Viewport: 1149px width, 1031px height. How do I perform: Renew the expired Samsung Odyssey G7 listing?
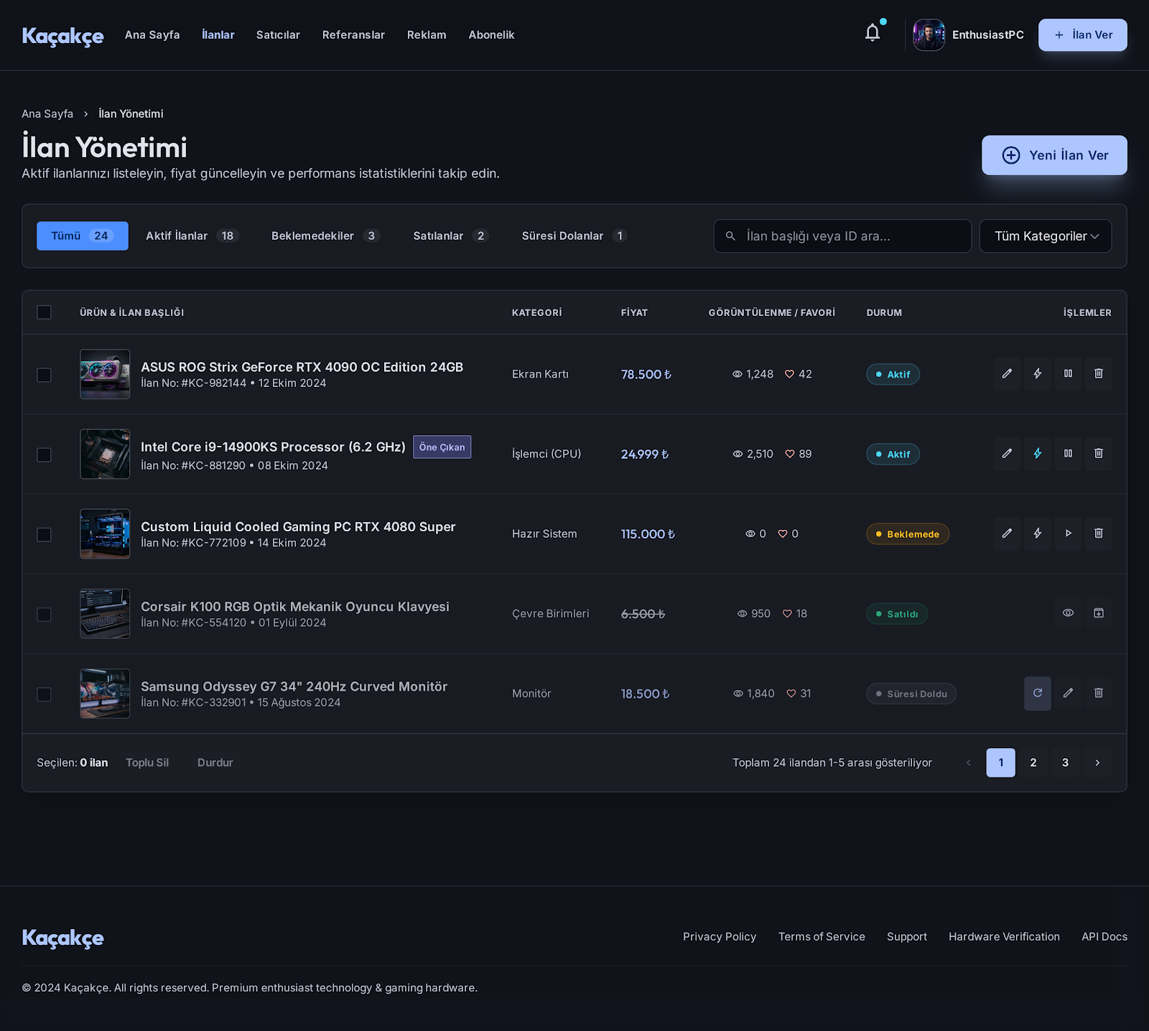1038,694
